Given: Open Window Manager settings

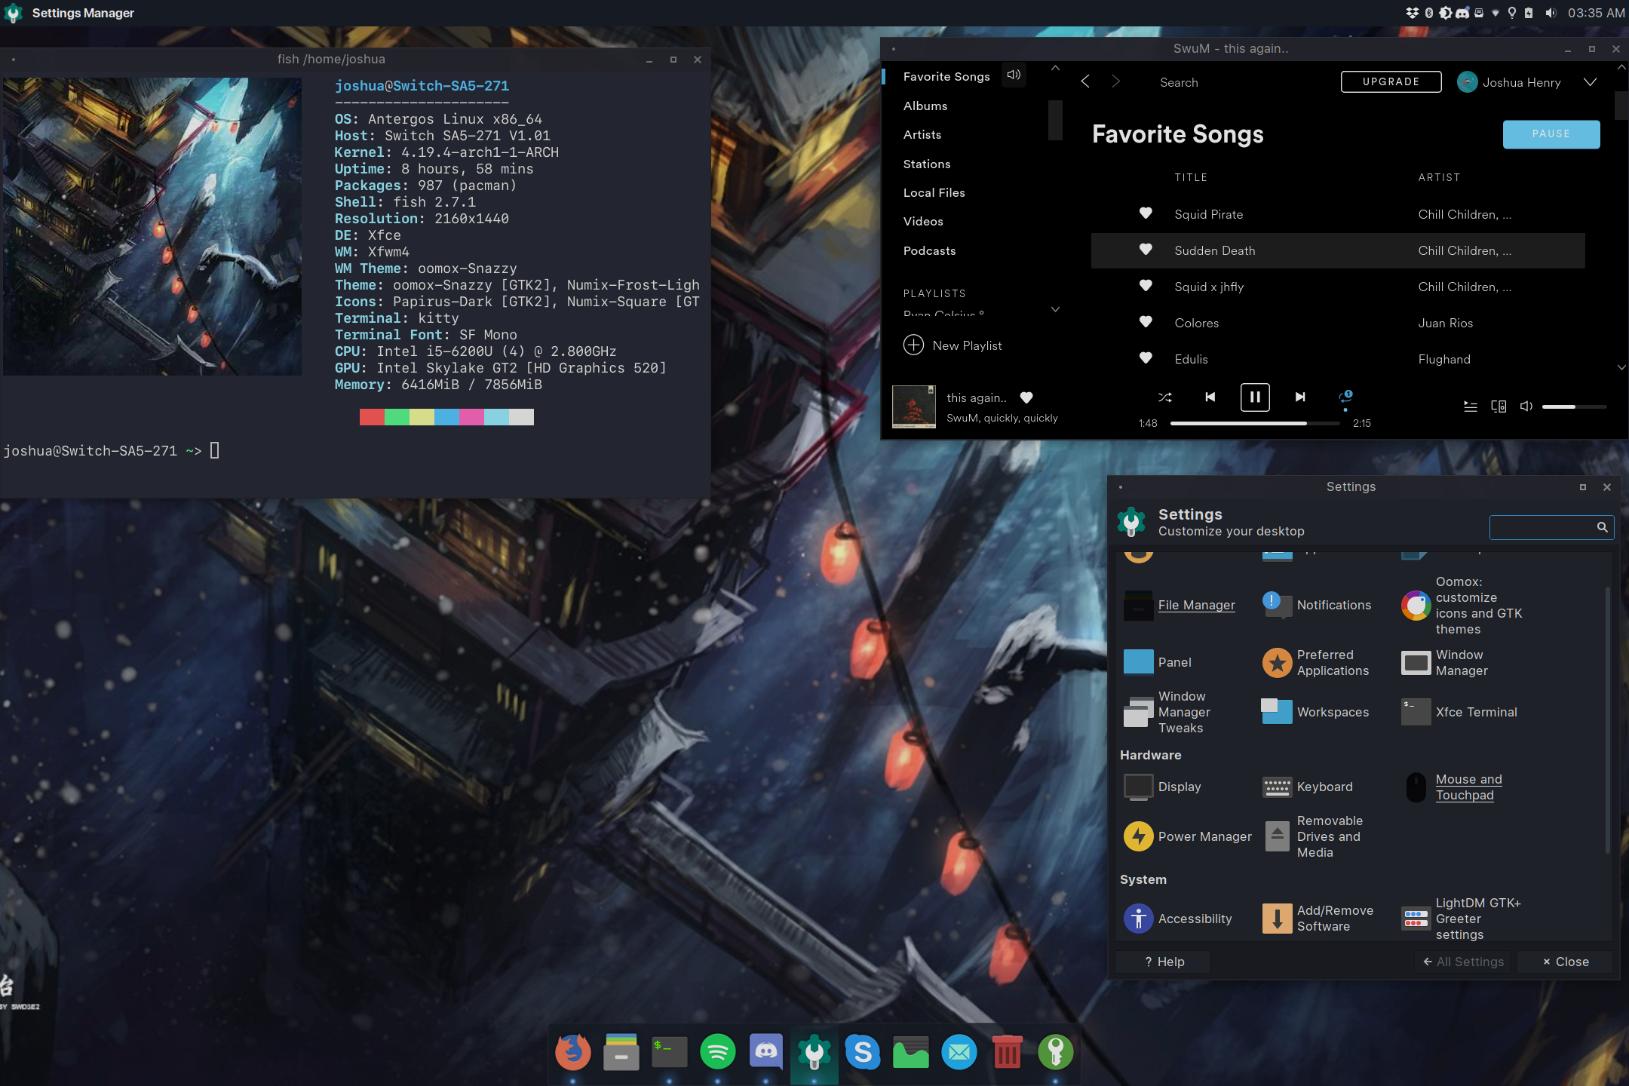Looking at the screenshot, I should point(1445,662).
